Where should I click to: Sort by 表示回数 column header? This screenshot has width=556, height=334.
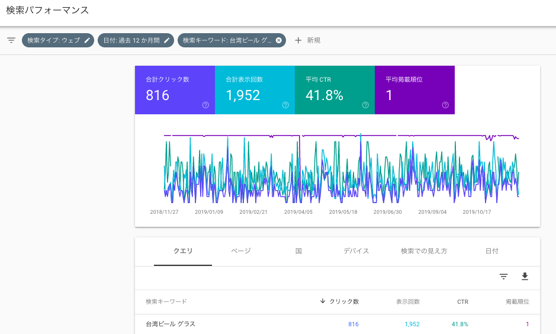[408, 302]
